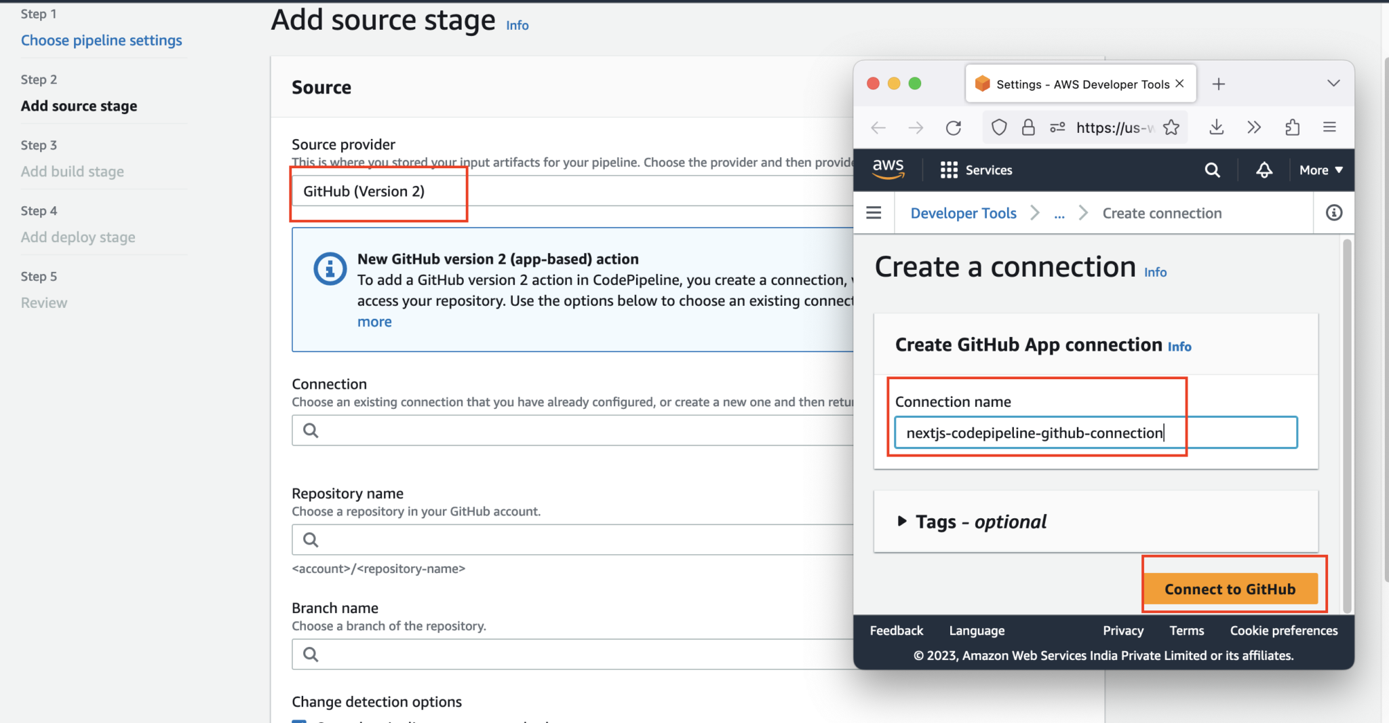Click the Connect to GitHub button
Screen dimensions: 1389x723
(1231, 589)
